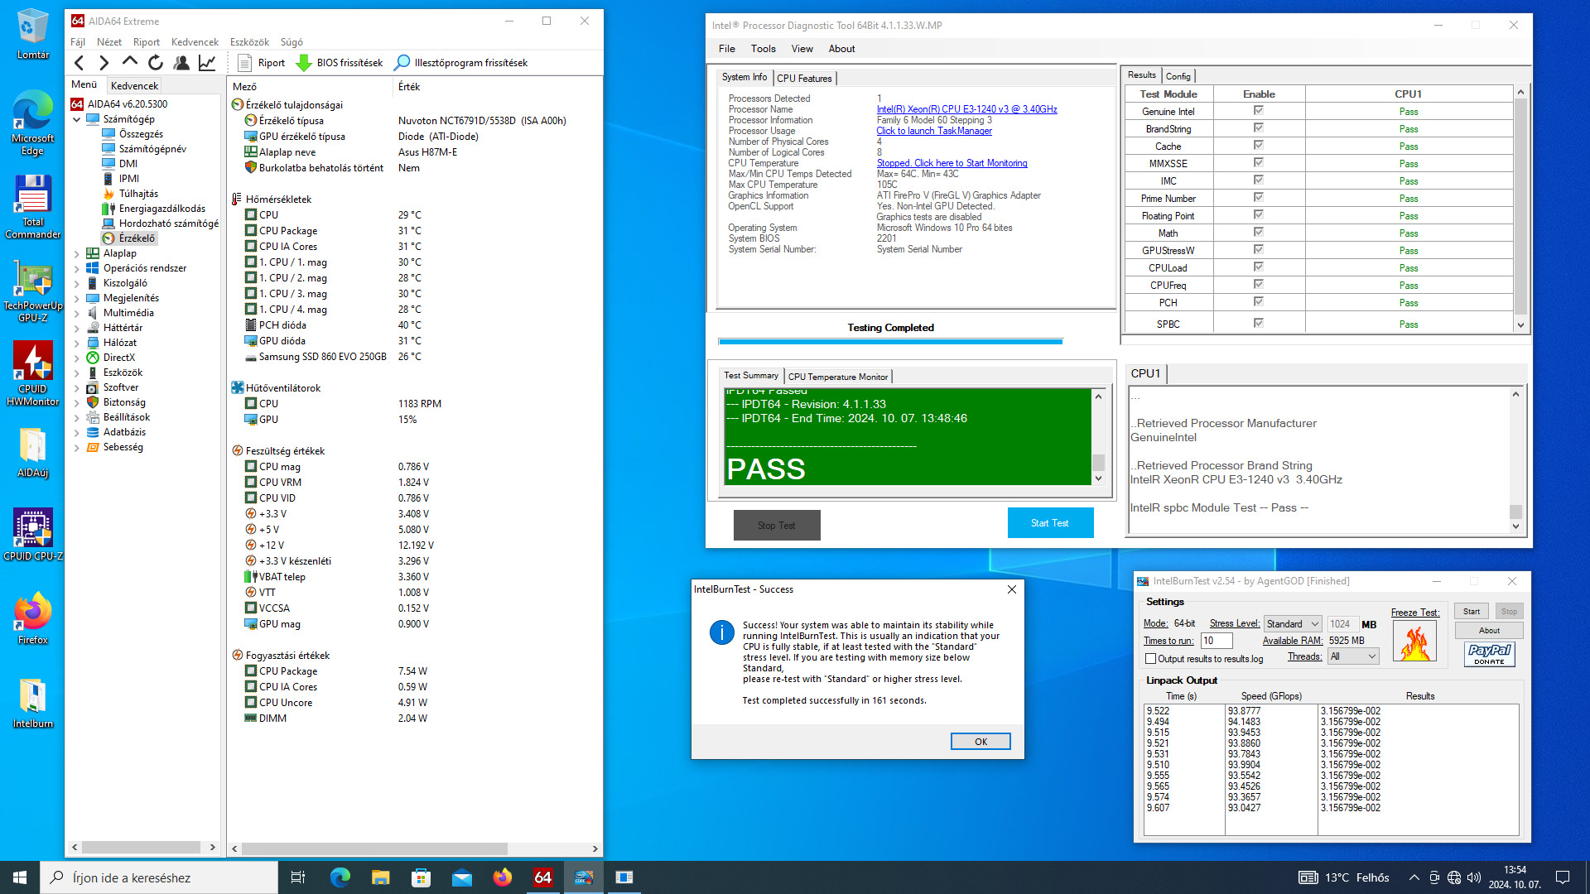
Task: Click the PayPal Donate icon
Action: pyautogui.click(x=1489, y=654)
